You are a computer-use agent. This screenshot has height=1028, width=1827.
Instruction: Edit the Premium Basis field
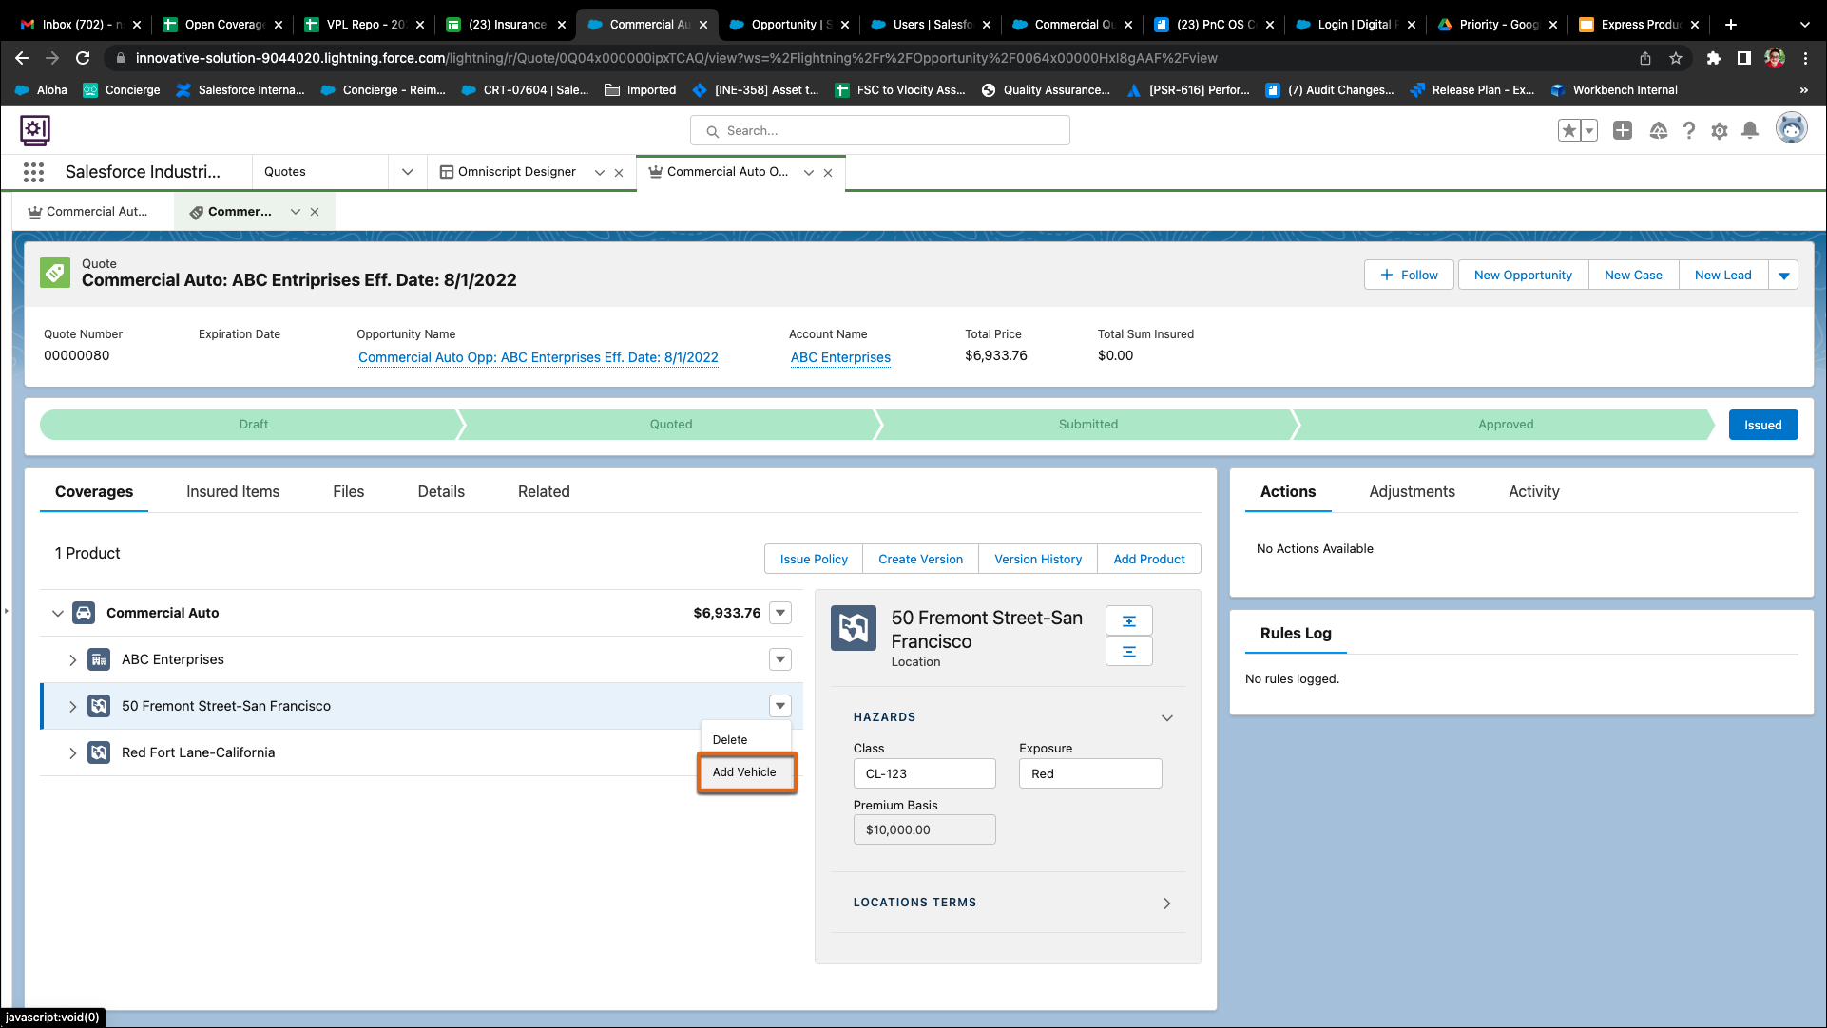pos(924,830)
